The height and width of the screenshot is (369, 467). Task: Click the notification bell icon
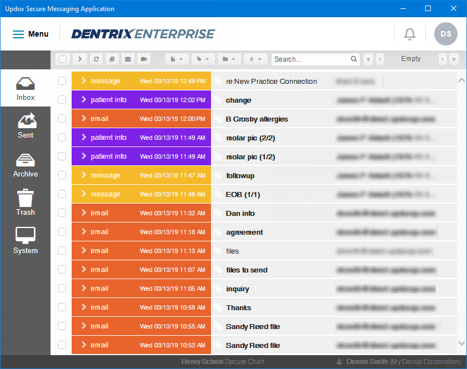[409, 34]
